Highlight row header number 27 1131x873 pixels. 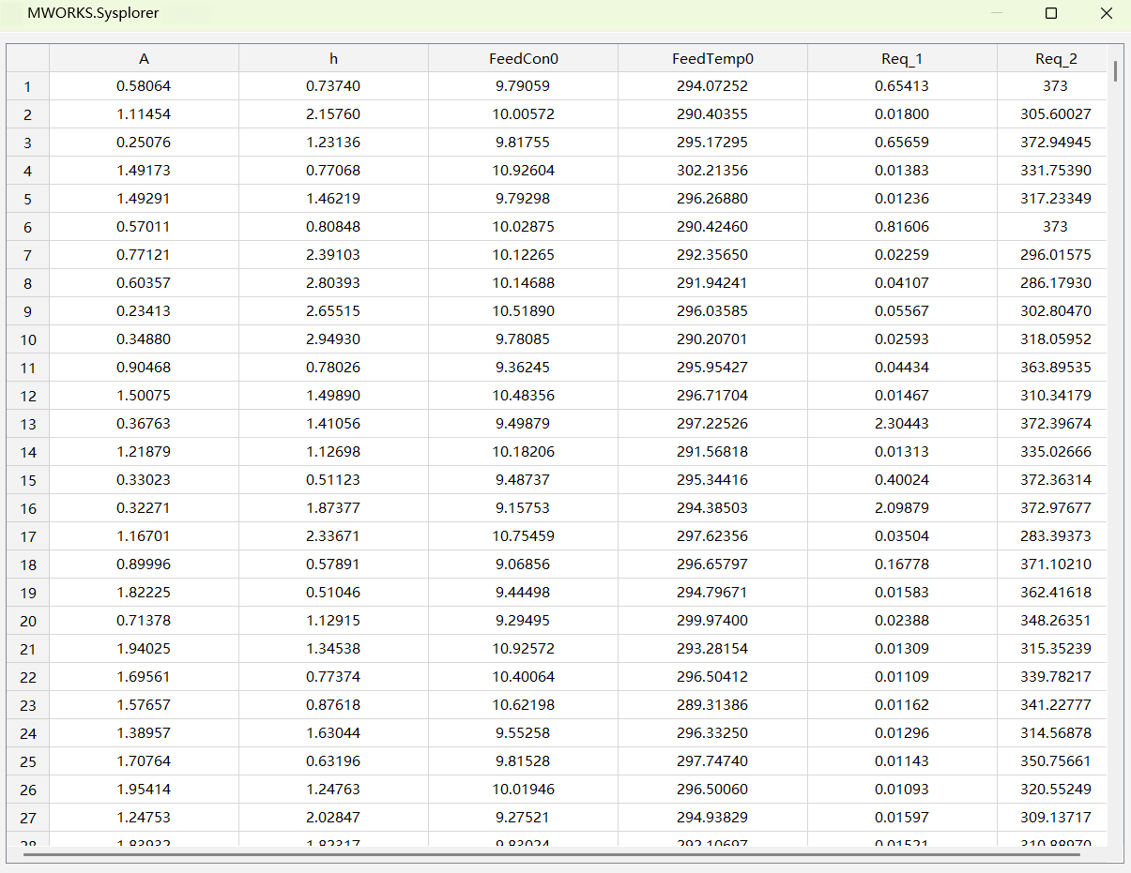[27, 818]
